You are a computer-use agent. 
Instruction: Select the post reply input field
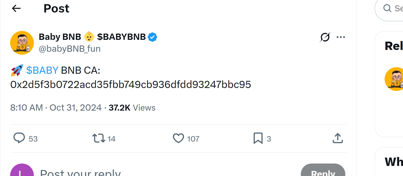coord(80,172)
